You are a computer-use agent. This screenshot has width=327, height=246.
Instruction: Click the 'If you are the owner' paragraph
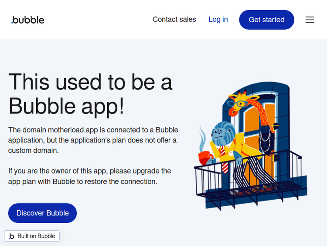coord(89,176)
